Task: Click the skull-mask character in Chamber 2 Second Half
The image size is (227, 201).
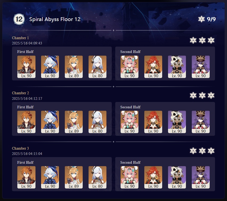Action: pos(177,122)
